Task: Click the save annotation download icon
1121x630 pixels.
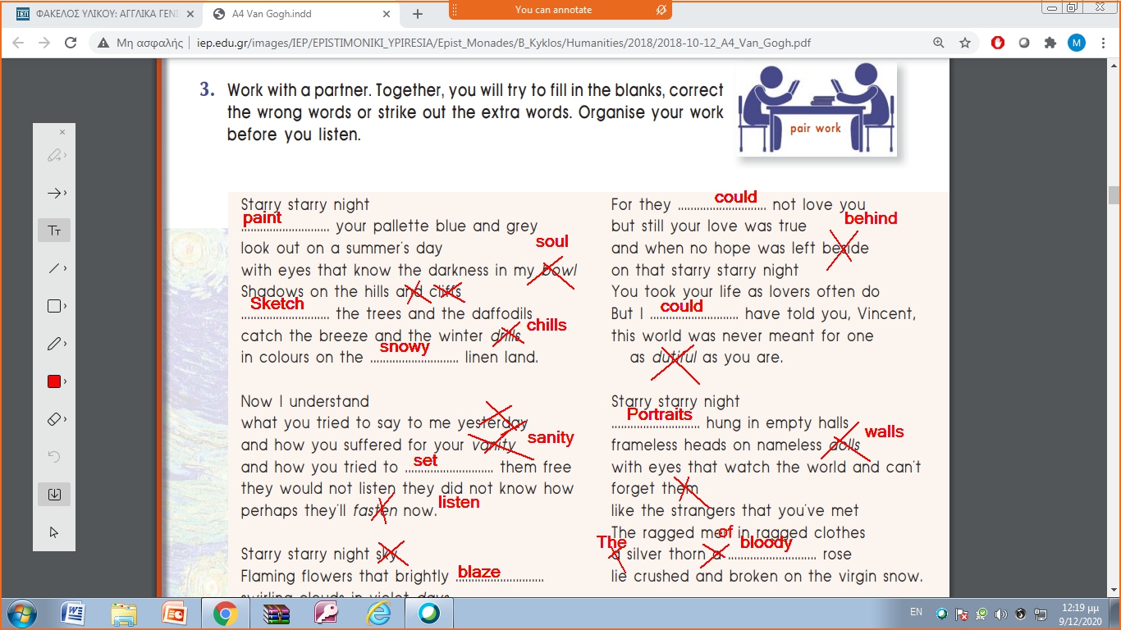Action: click(x=54, y=494)
